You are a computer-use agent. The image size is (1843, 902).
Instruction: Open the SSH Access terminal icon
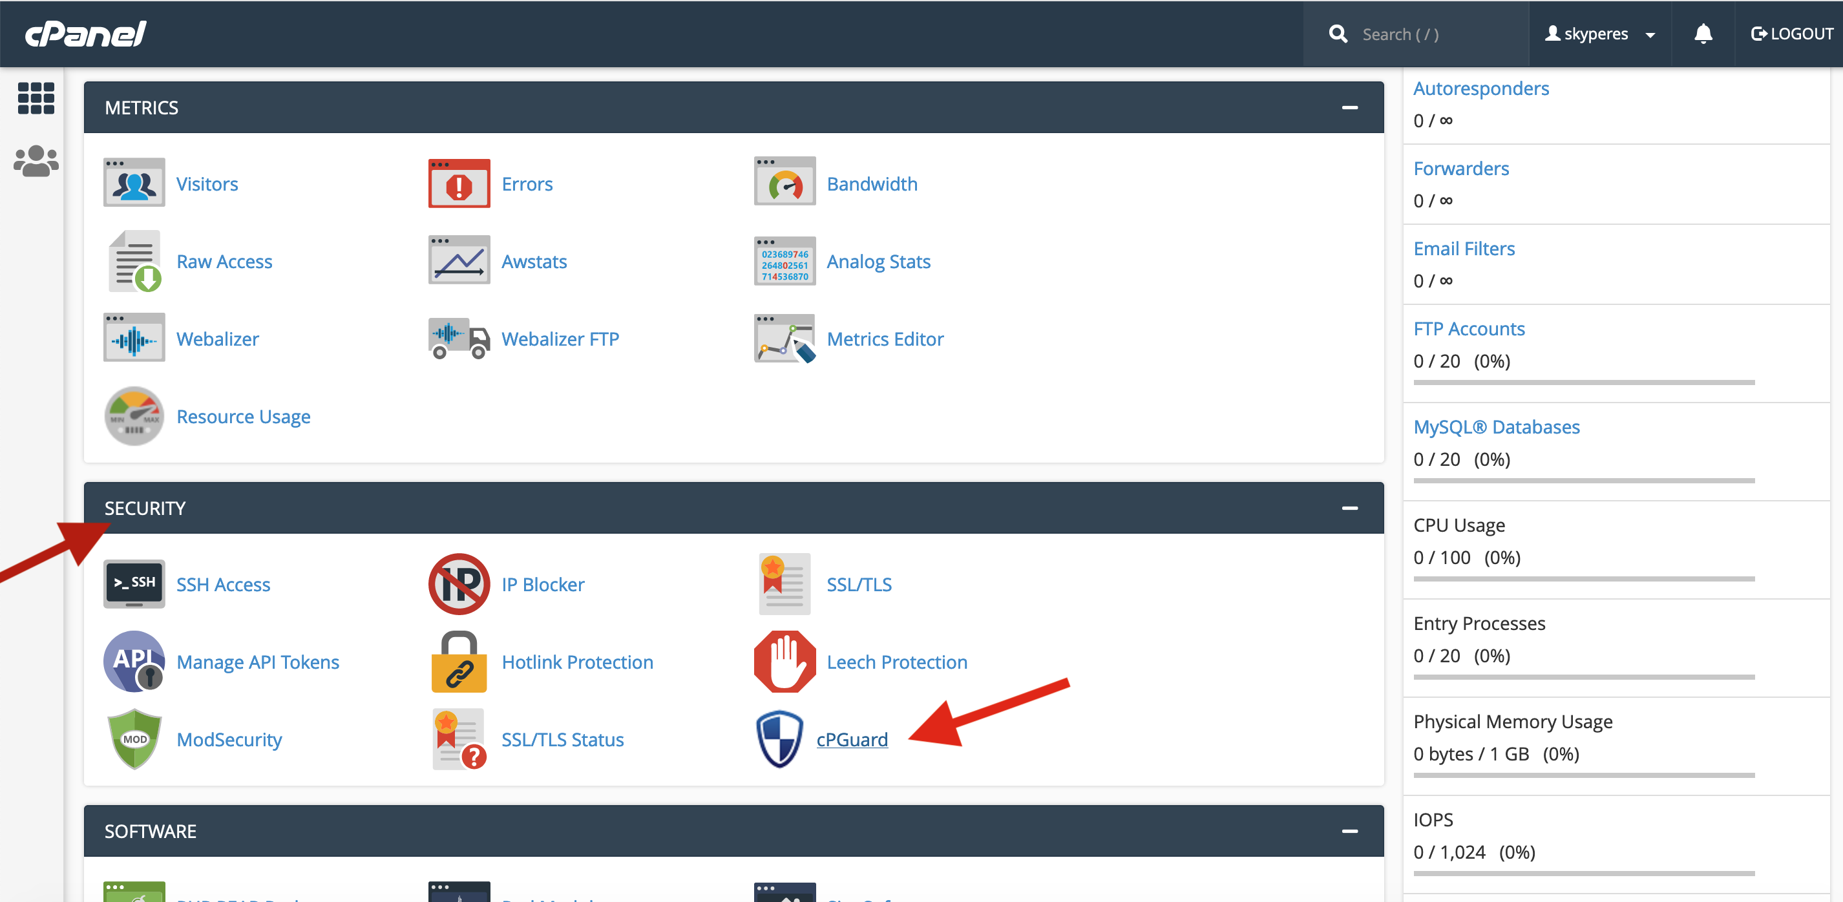pyautogui.click(x=134, y=583)
